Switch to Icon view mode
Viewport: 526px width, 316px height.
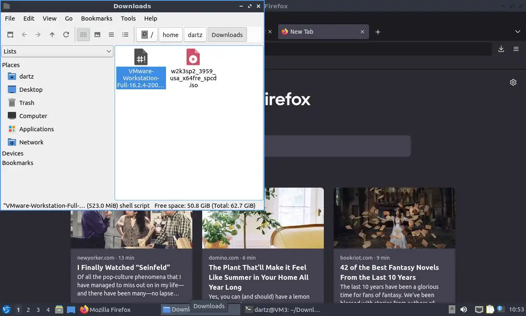pos(83,35)
